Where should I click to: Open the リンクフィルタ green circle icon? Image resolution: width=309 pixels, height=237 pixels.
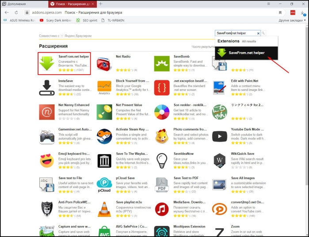pos(219,112)
